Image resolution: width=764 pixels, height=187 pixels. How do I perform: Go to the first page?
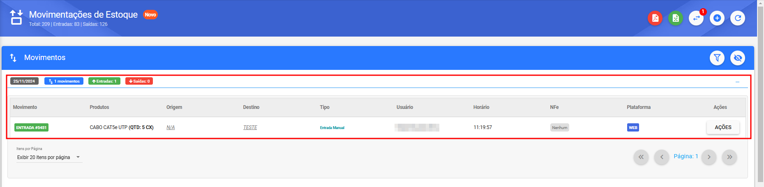(641, 157)
